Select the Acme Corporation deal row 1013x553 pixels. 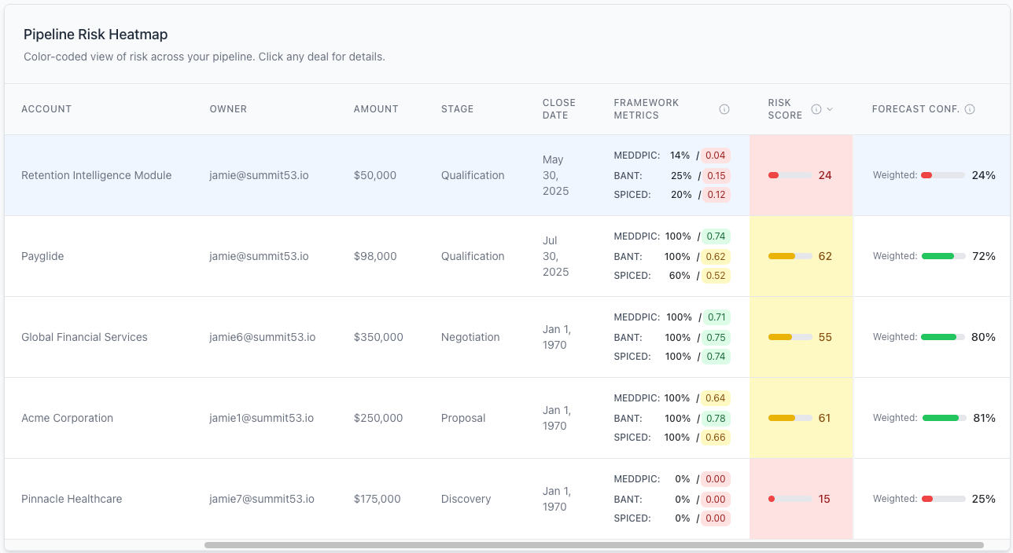pyautogui.click(x=67, y=418)
